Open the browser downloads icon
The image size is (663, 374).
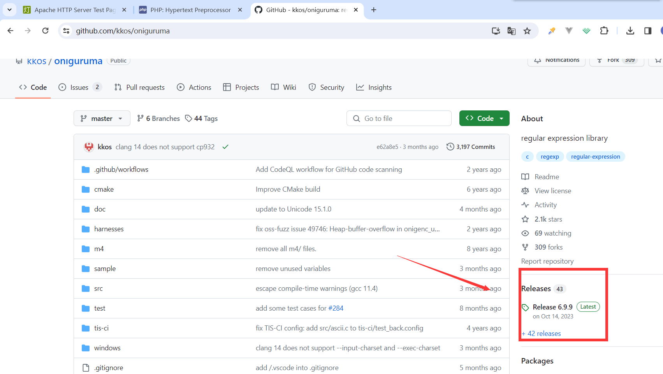pos(630,31)
